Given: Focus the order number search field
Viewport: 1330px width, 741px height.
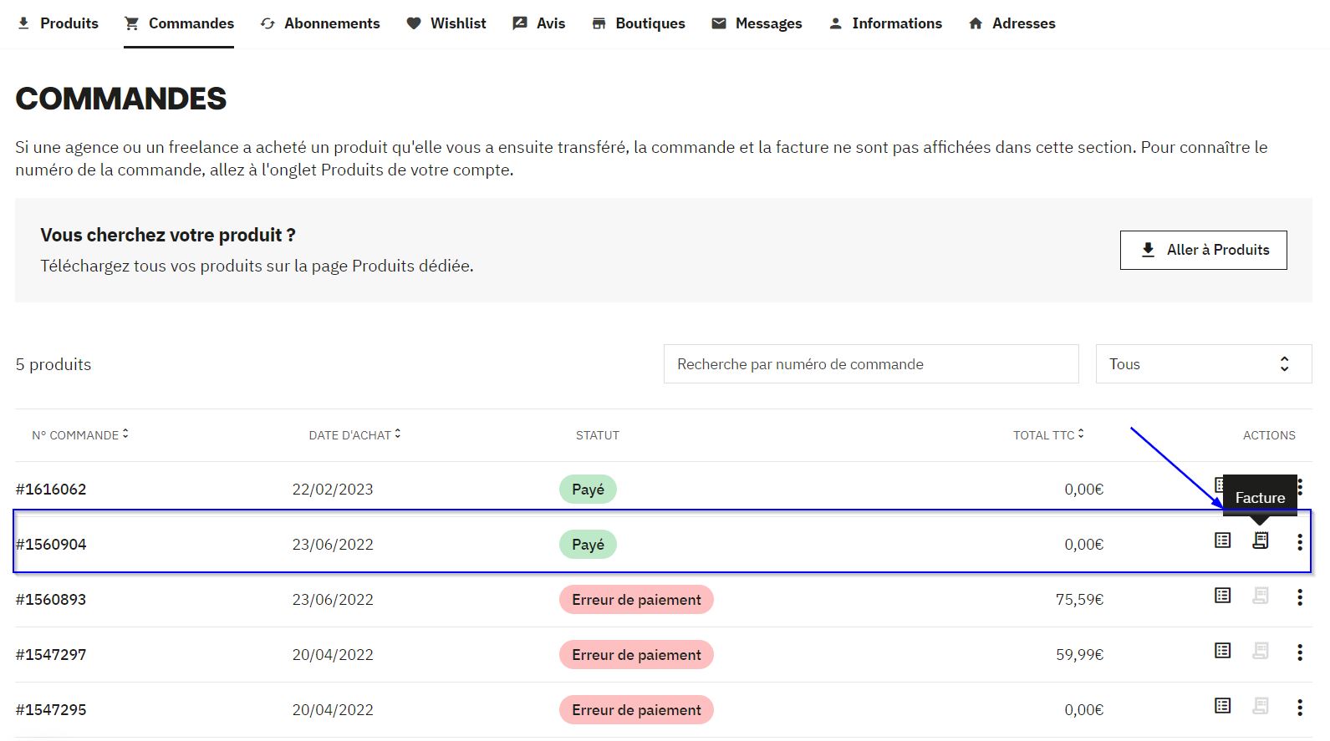Looking at the screenshot, I should [x=870, y=364].
